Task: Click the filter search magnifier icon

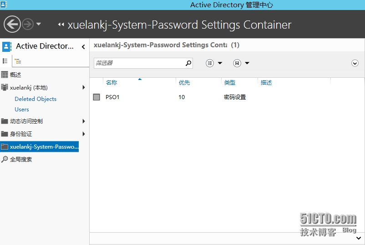Action: coord(188,63)
